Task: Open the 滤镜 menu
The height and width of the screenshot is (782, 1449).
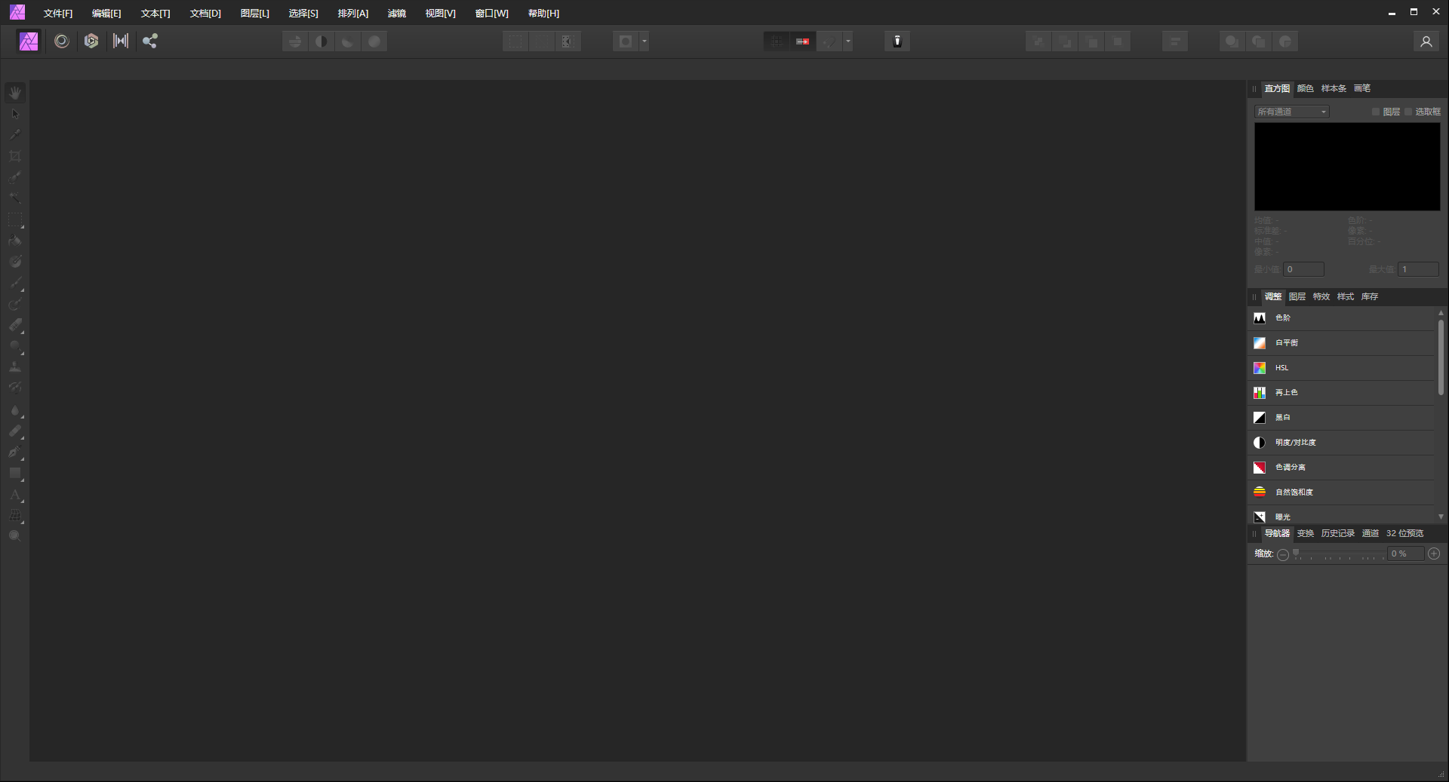Action: pyautogui.click(x=397, y=14)
